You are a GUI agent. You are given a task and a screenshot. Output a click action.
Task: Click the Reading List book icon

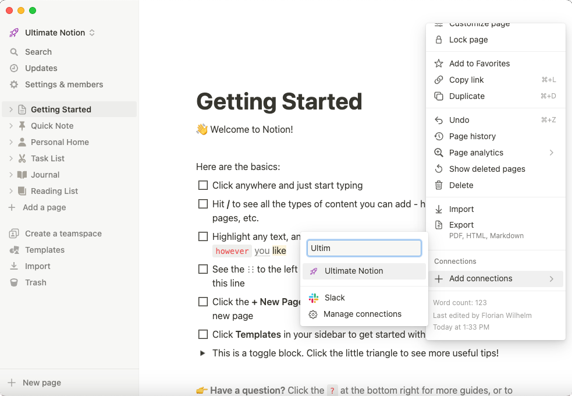(22, 191)
